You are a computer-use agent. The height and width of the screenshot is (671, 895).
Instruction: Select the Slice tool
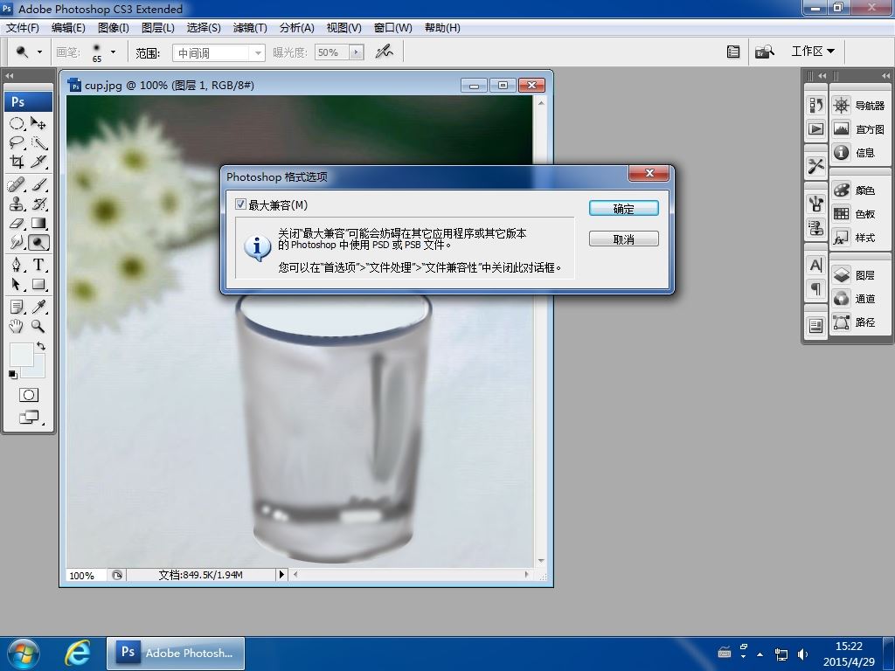(38, 162)
